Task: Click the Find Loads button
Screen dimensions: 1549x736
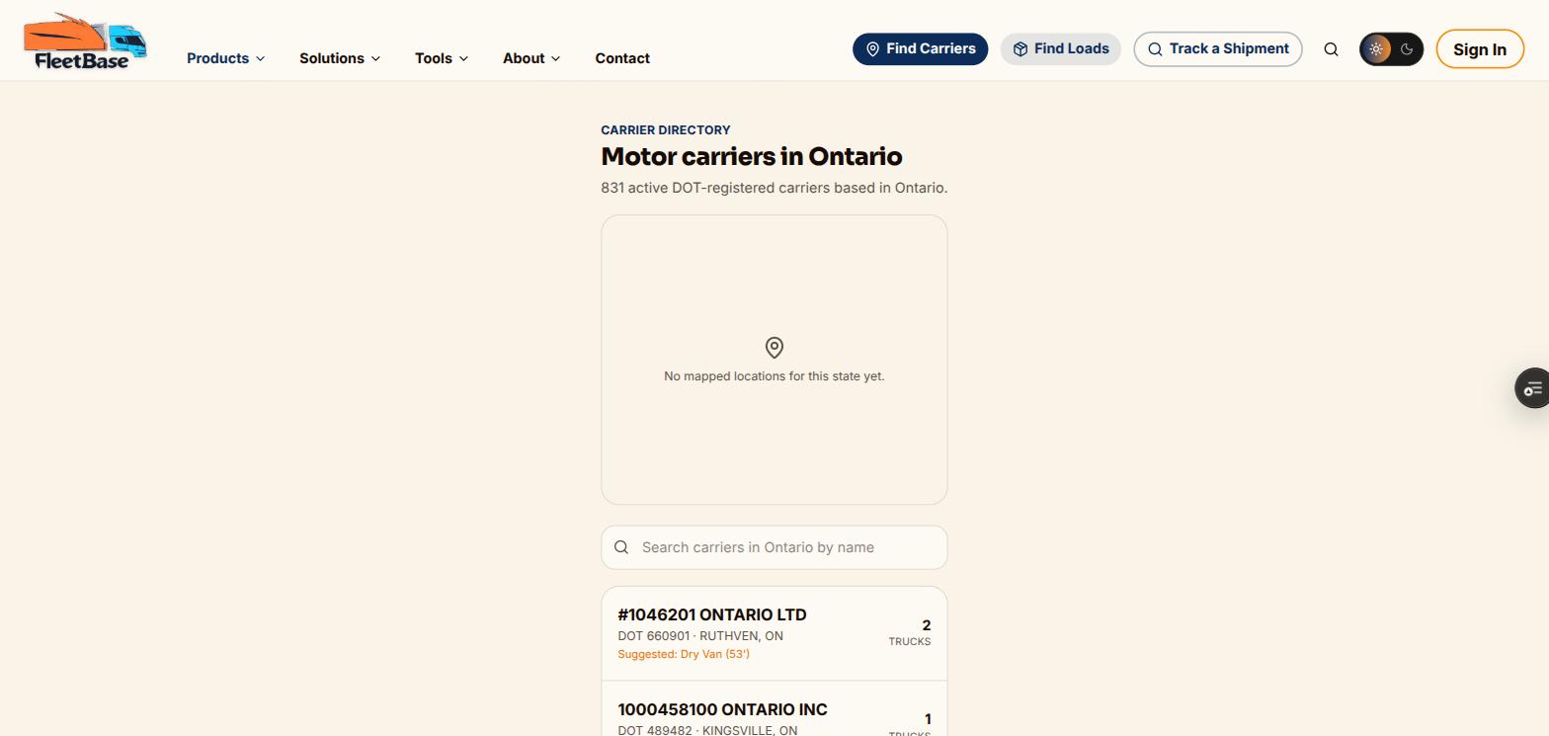Action: coord(1061,49)
